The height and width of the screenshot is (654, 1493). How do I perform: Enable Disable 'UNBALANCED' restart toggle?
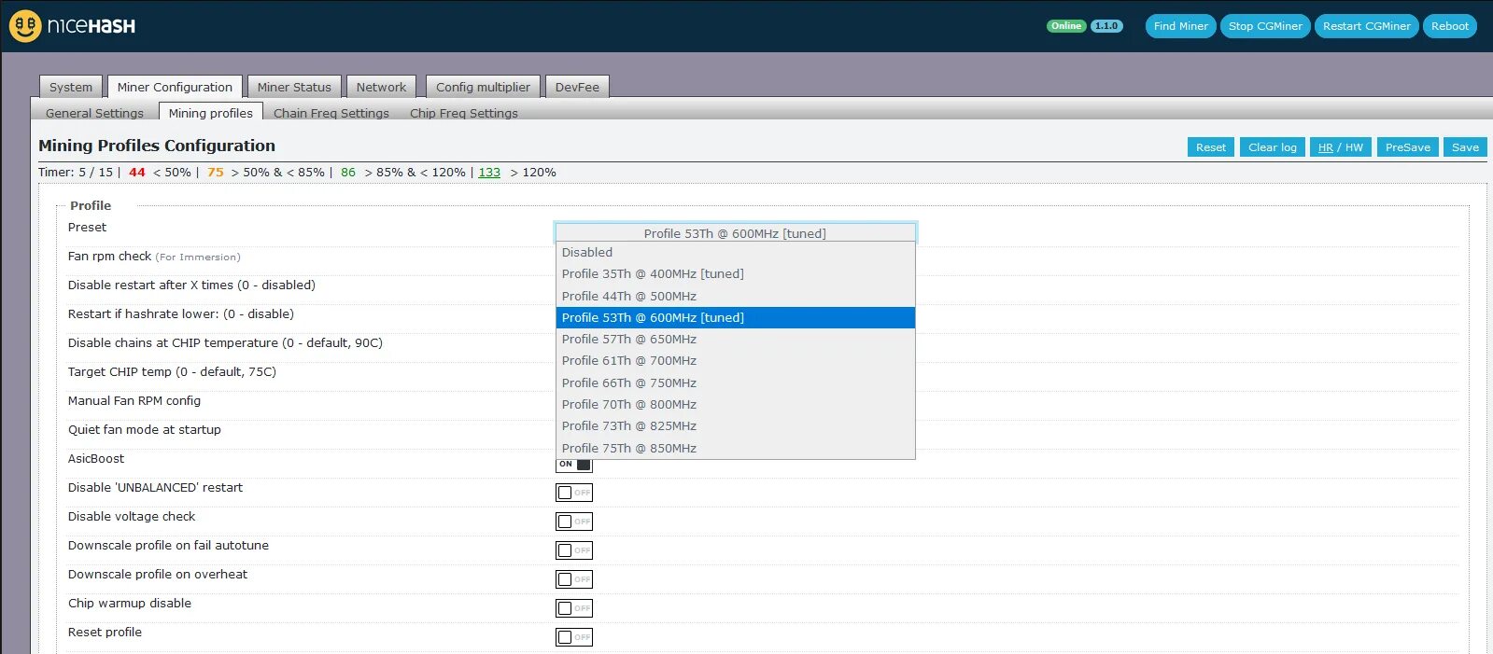574,493
